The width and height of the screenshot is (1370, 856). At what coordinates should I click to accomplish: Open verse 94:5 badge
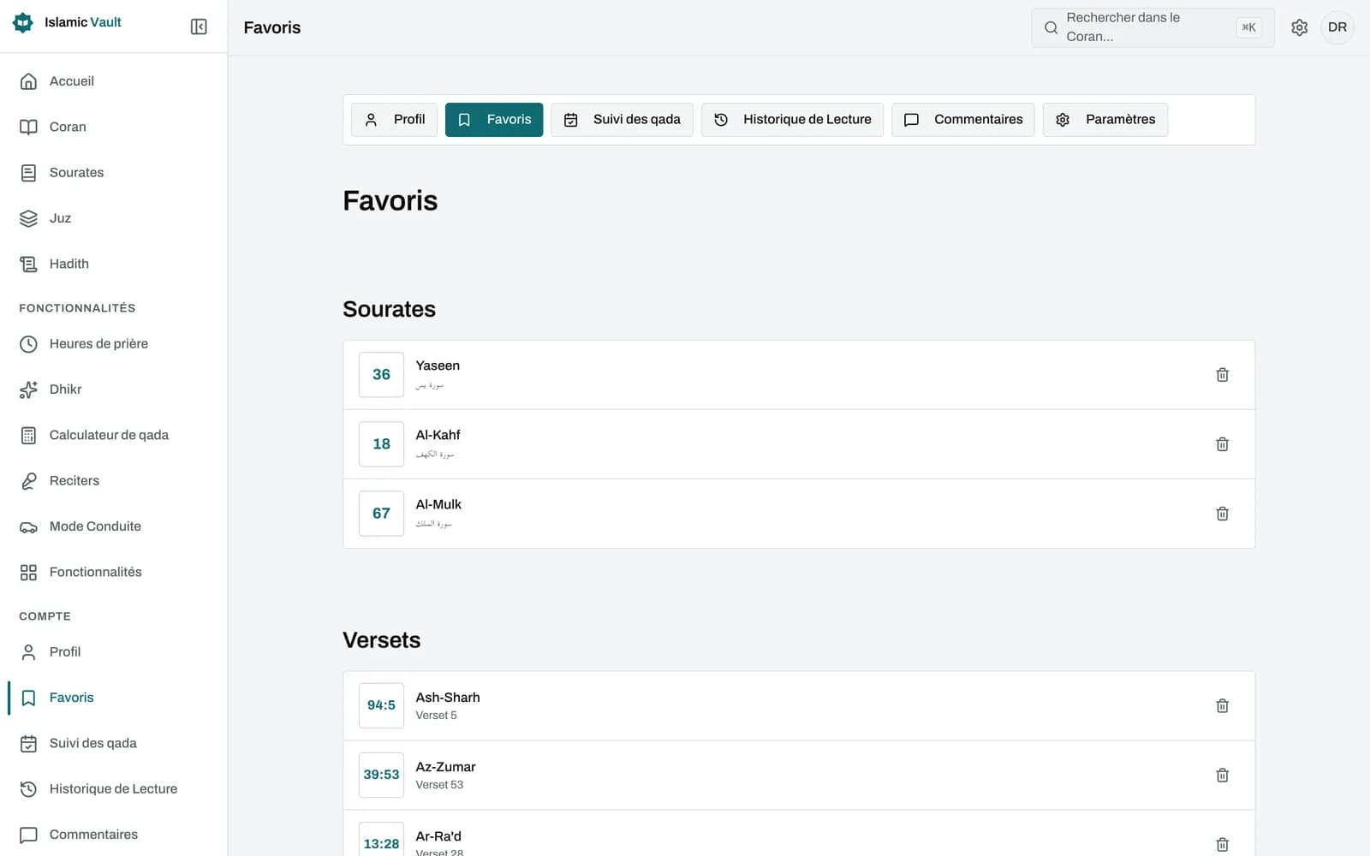coord(381,705)
